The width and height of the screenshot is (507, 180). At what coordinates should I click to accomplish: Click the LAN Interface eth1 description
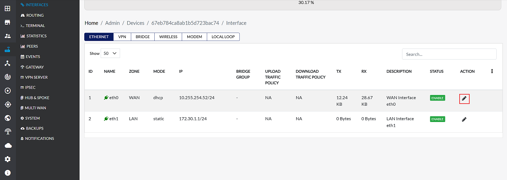tap(400, 122)
